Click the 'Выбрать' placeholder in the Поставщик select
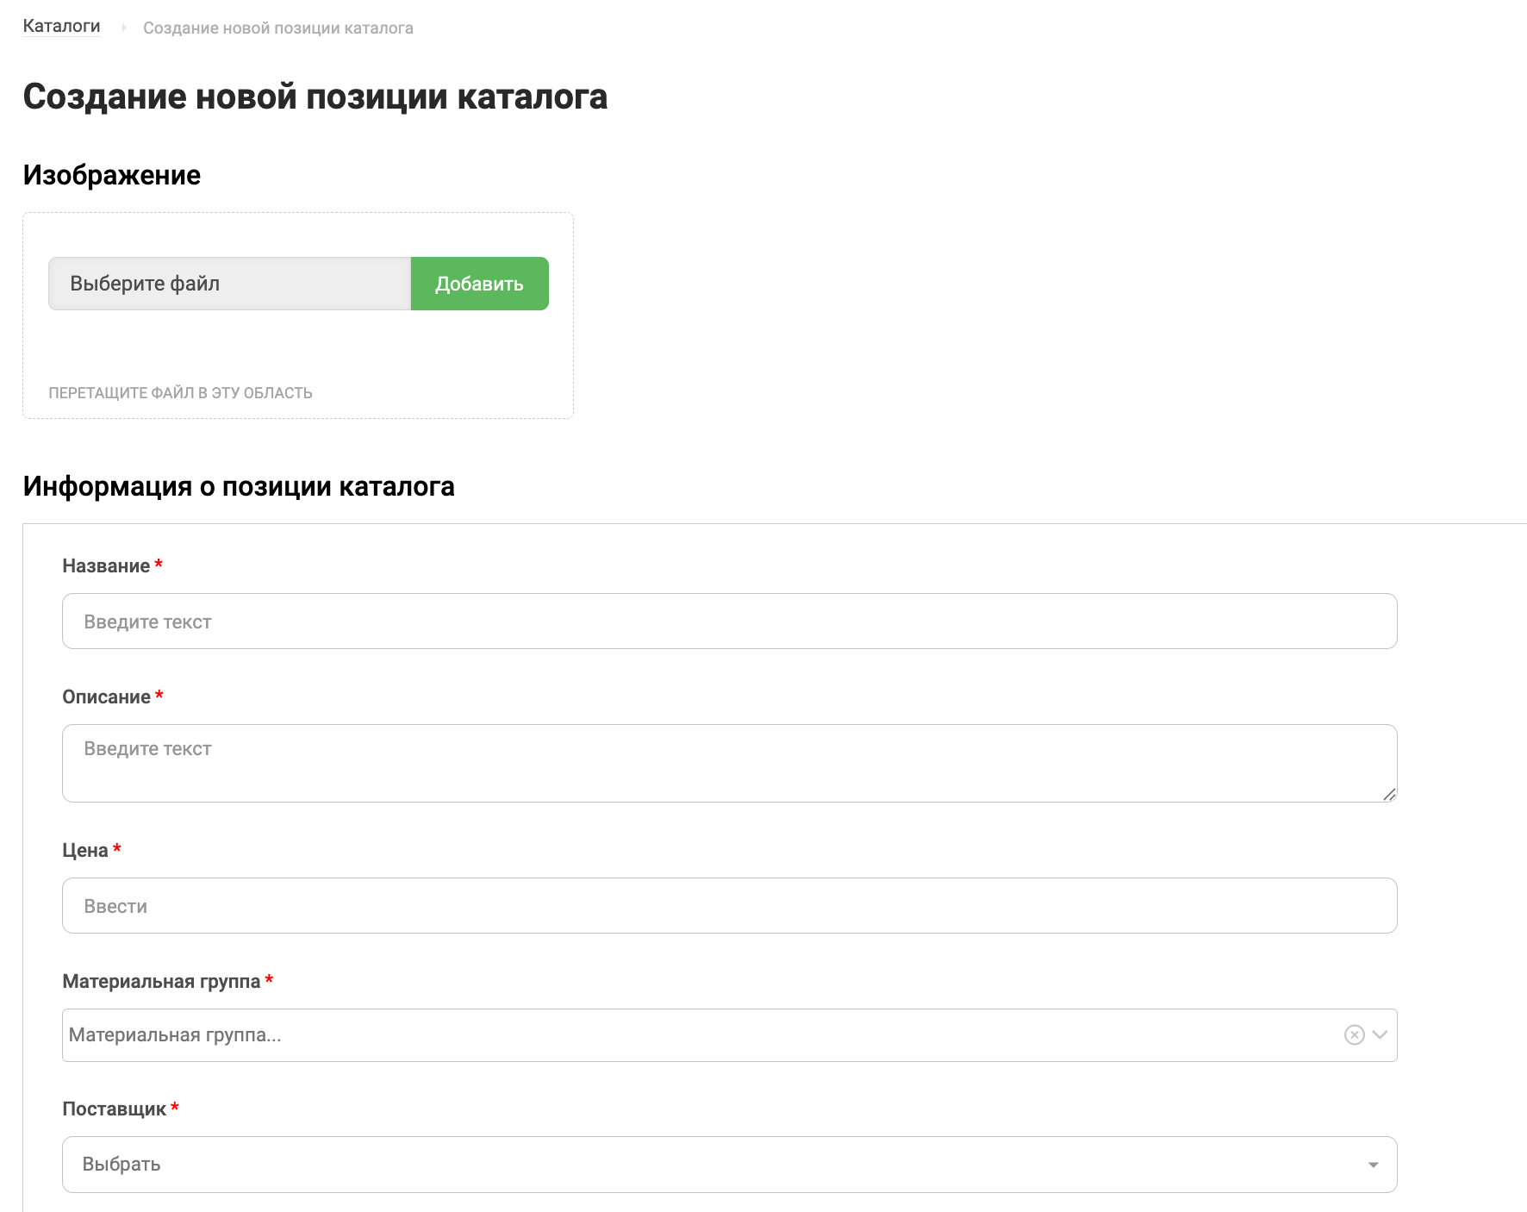Screen dimensions: 1527x1212 click(x=122, y=1165)
